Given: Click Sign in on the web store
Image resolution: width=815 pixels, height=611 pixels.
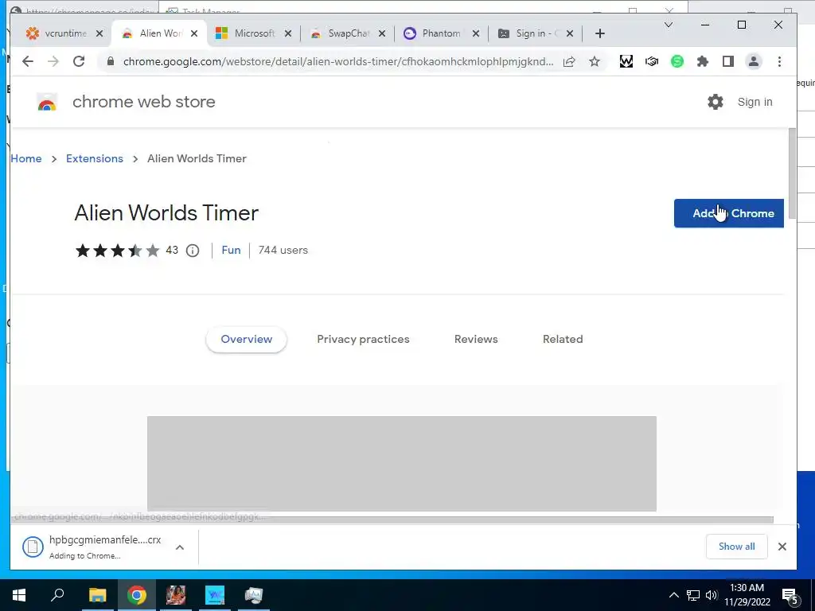Looking at the screenshot, I should (755, 102).
